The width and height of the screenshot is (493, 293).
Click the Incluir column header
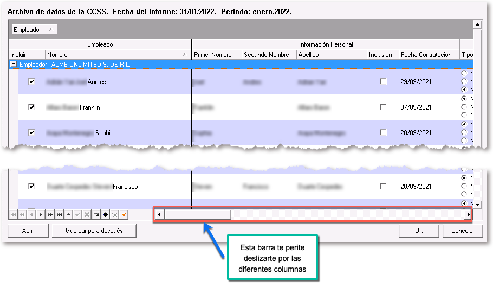point(27,55)
